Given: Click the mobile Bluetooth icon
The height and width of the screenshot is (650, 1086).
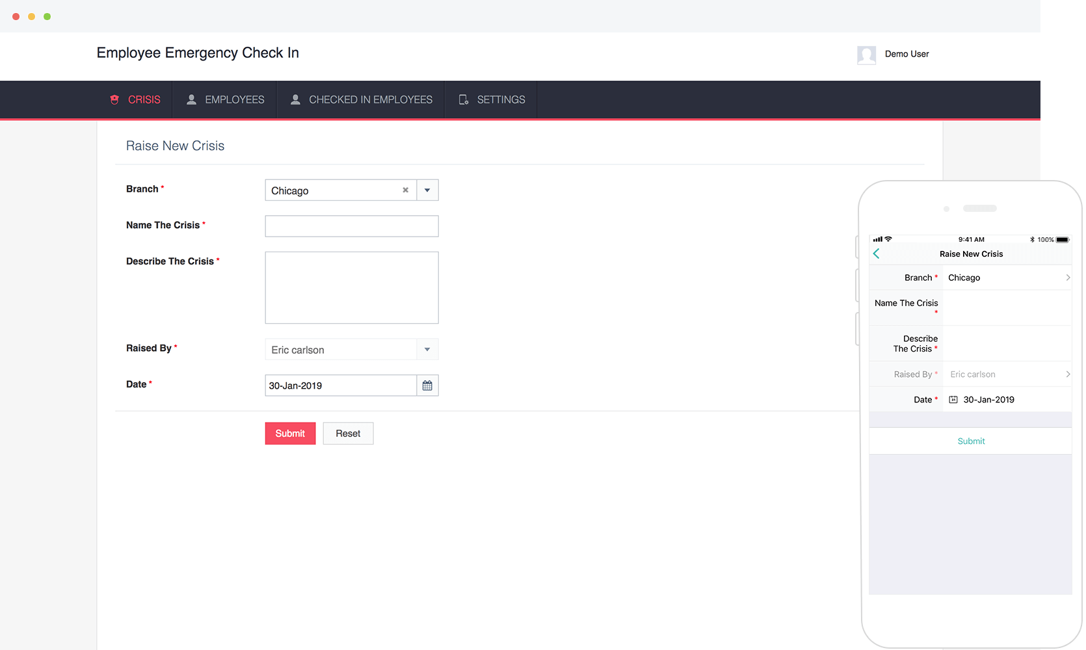Looking at the screenshot, I should (x=1032, y=240).
